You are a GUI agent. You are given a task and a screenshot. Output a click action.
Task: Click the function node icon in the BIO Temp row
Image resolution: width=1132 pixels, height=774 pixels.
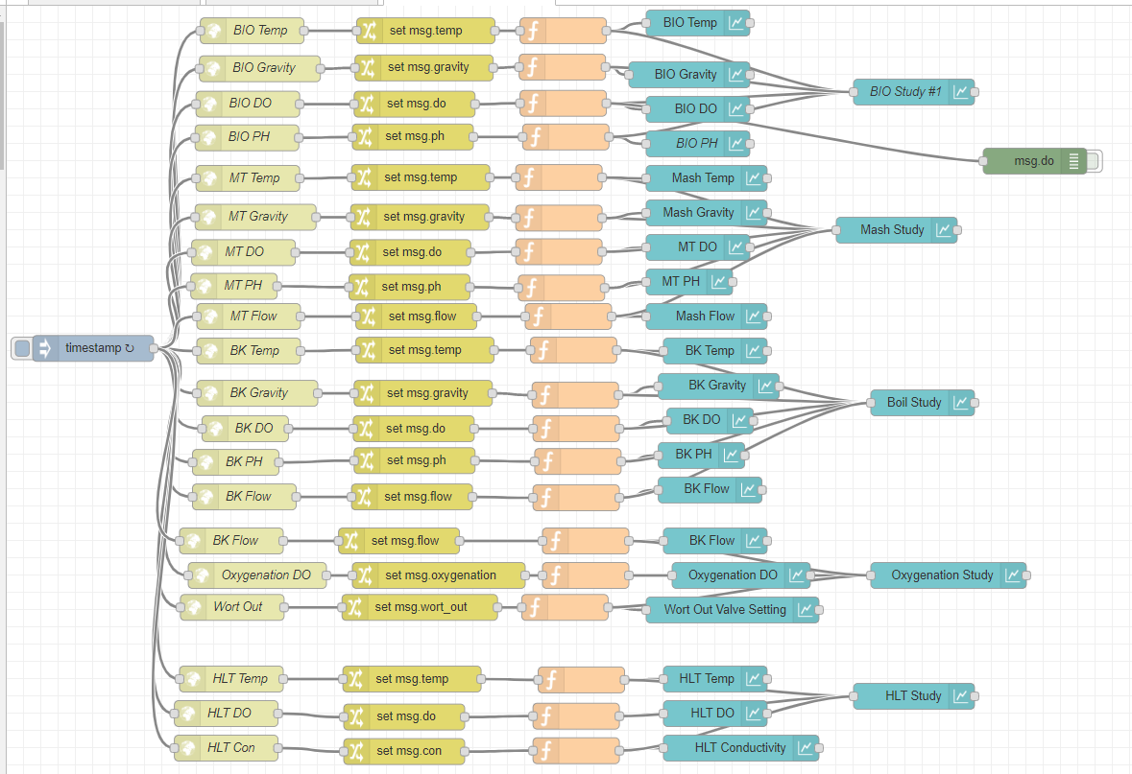533,31
